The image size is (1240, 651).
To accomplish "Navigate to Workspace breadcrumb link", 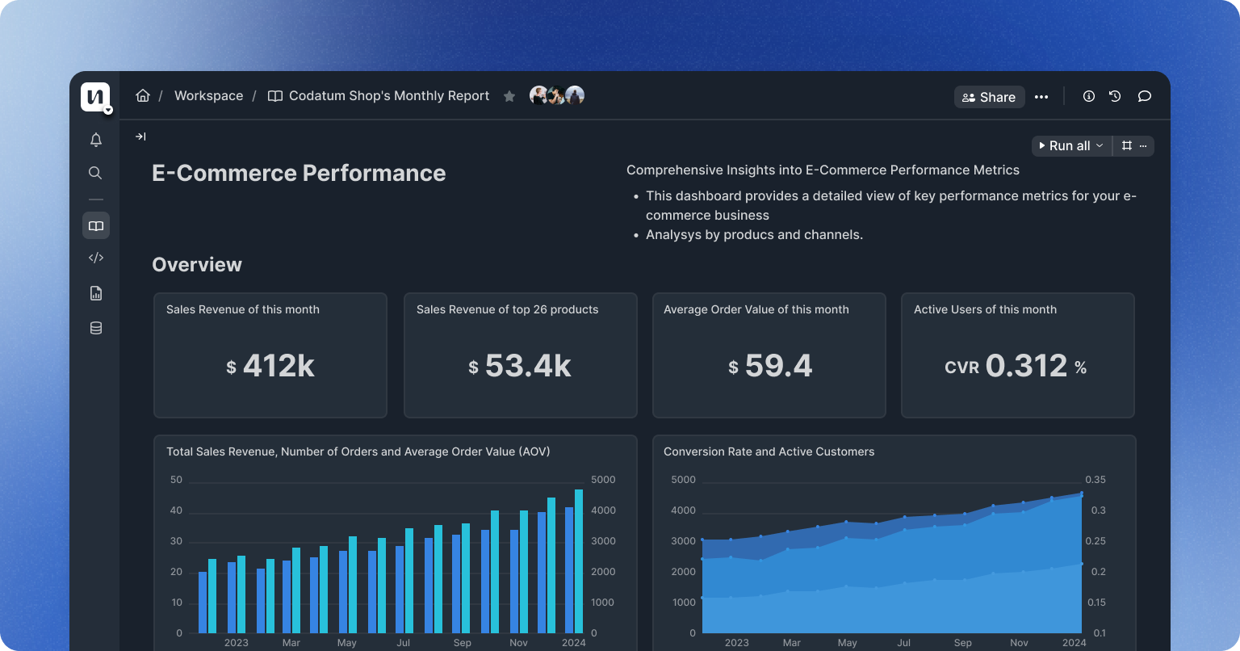I will tap(208, 96).
